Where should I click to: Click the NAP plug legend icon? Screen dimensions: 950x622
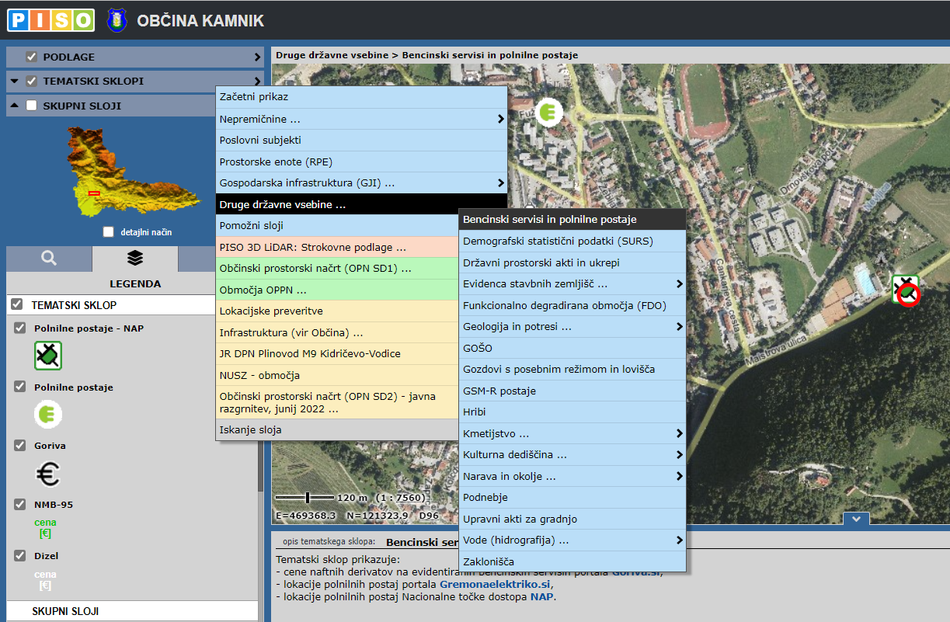pos(48,356)
